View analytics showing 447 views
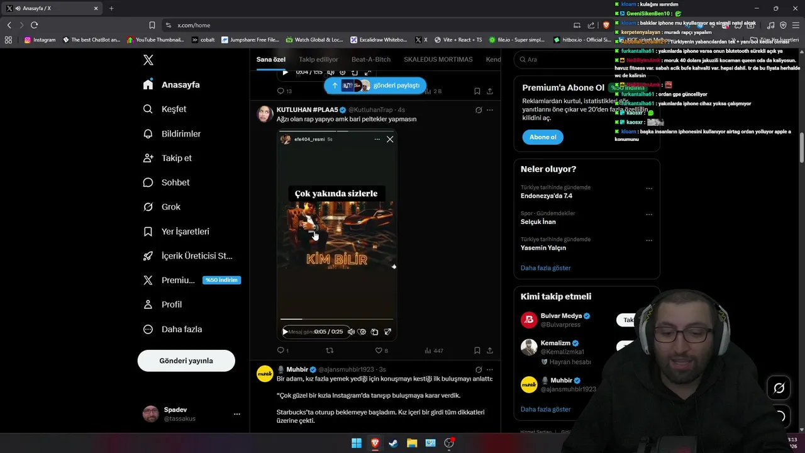805x453 pixels. tap(434, 350)
